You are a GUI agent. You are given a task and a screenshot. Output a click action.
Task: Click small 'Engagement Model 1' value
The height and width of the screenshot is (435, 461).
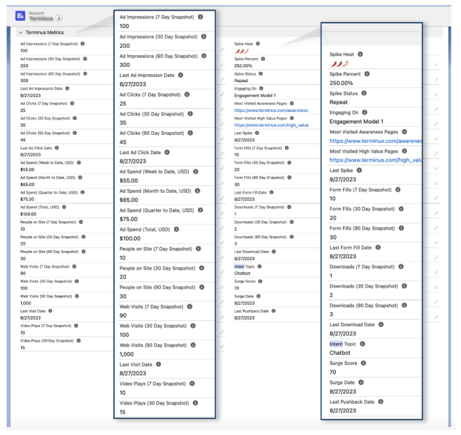pos(255,95)
